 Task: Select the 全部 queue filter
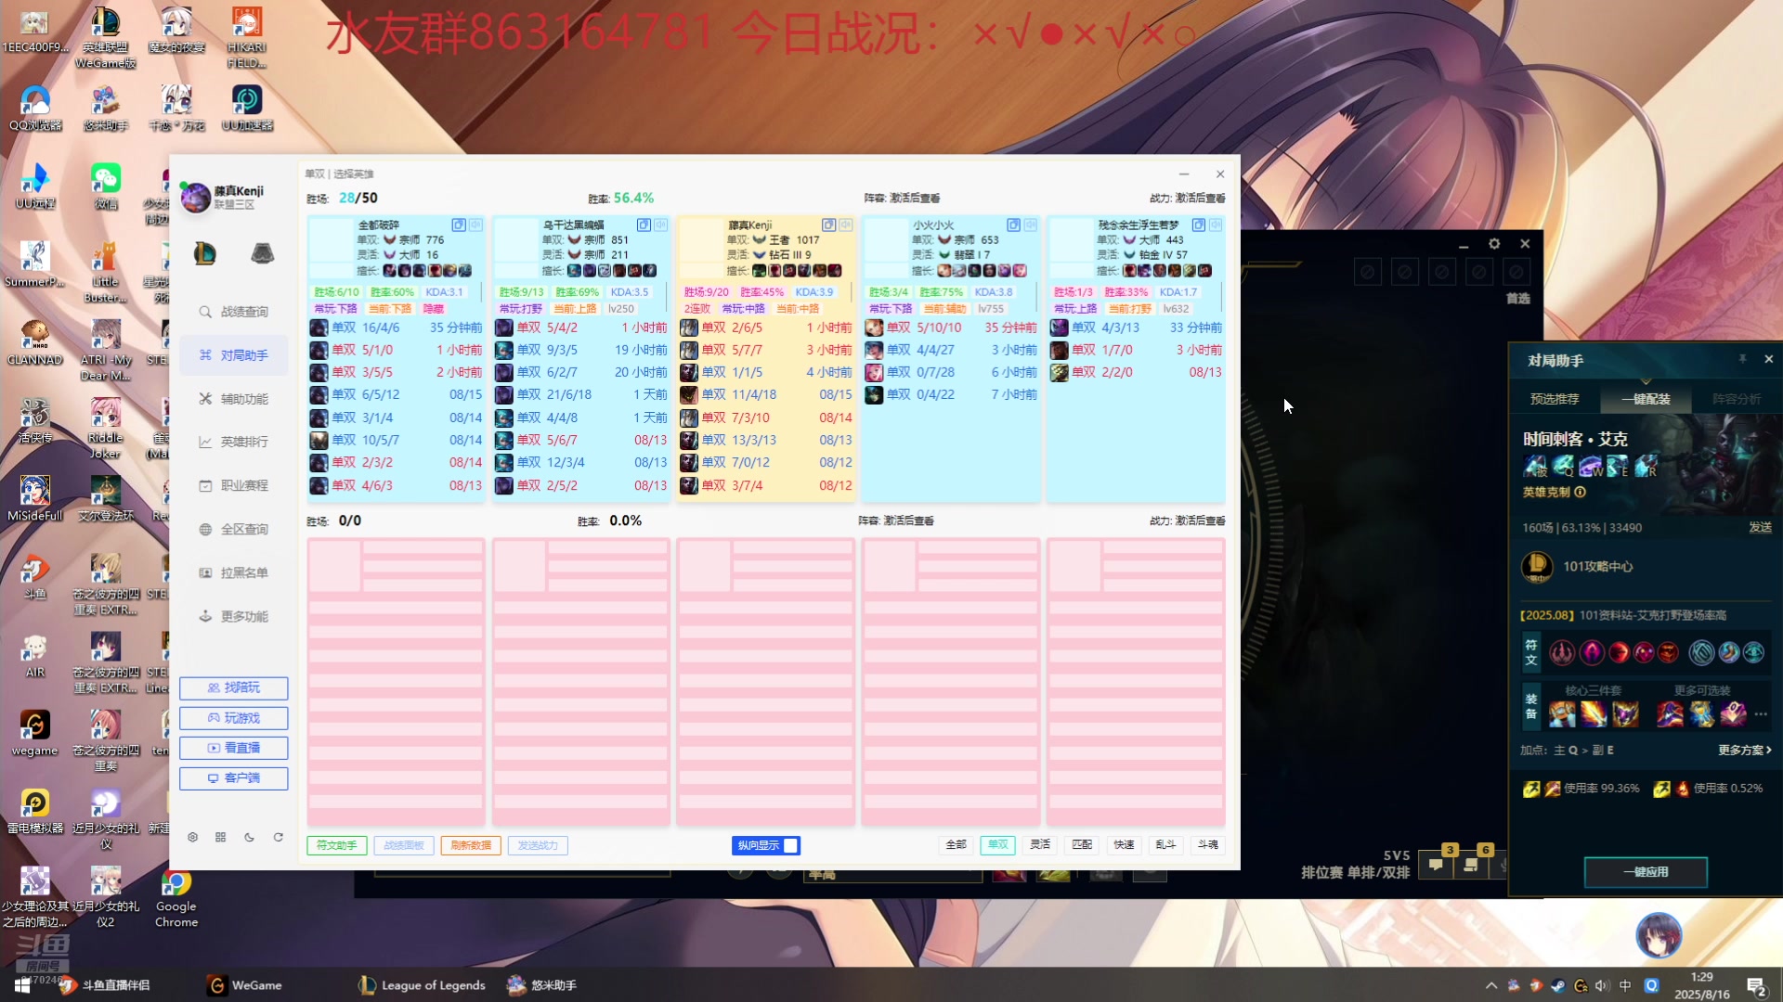(957, 845)
